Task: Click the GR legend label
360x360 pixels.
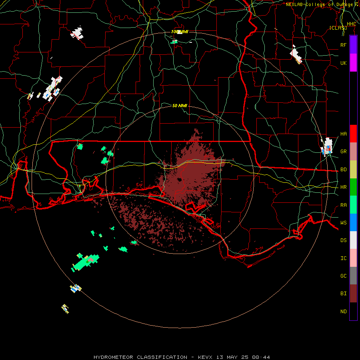Action: tap(343, 152)
